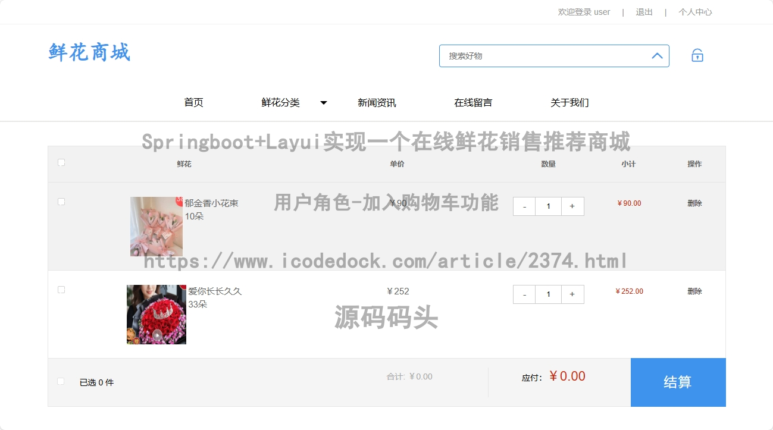Open 新闻资讯 navigation item
The width and height of the screenshot is (773, 430).
click(x=377, y=102)
